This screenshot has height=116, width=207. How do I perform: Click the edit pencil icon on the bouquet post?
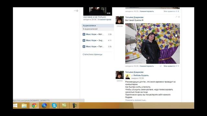[x=176, y=17]
